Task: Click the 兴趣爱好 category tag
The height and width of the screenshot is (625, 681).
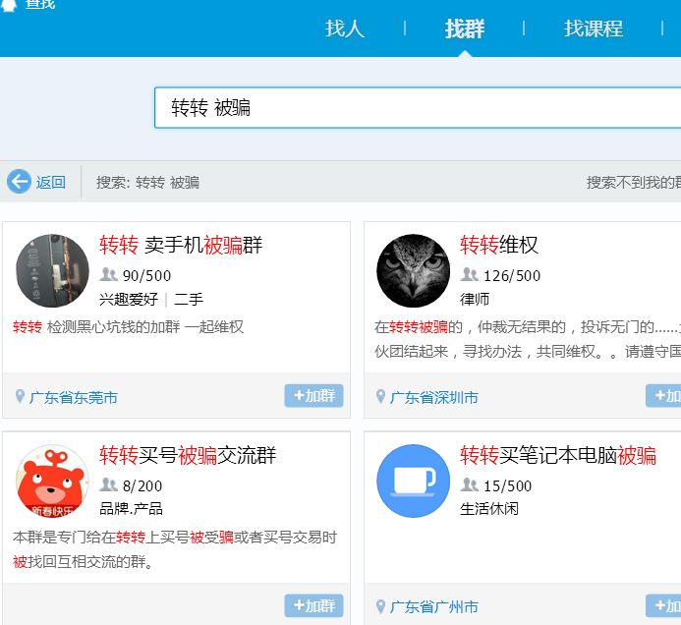Action: pos(129,300)
